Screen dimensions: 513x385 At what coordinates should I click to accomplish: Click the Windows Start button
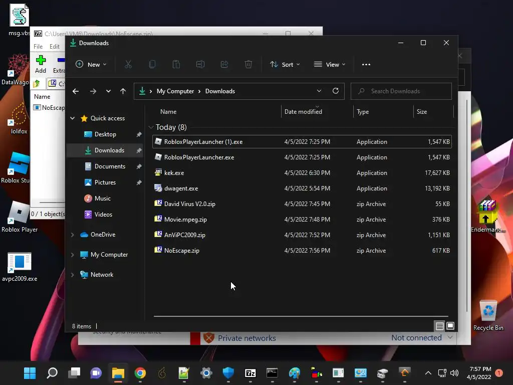coord(30,373)
